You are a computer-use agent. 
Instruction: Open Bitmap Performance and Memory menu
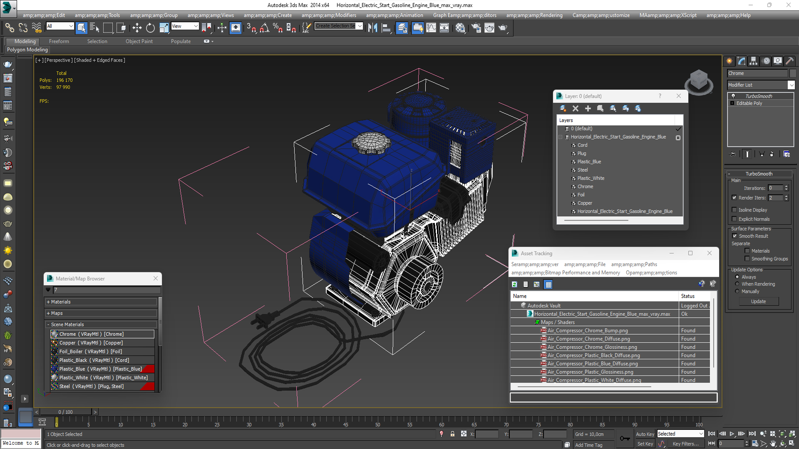tap(566, 273)
